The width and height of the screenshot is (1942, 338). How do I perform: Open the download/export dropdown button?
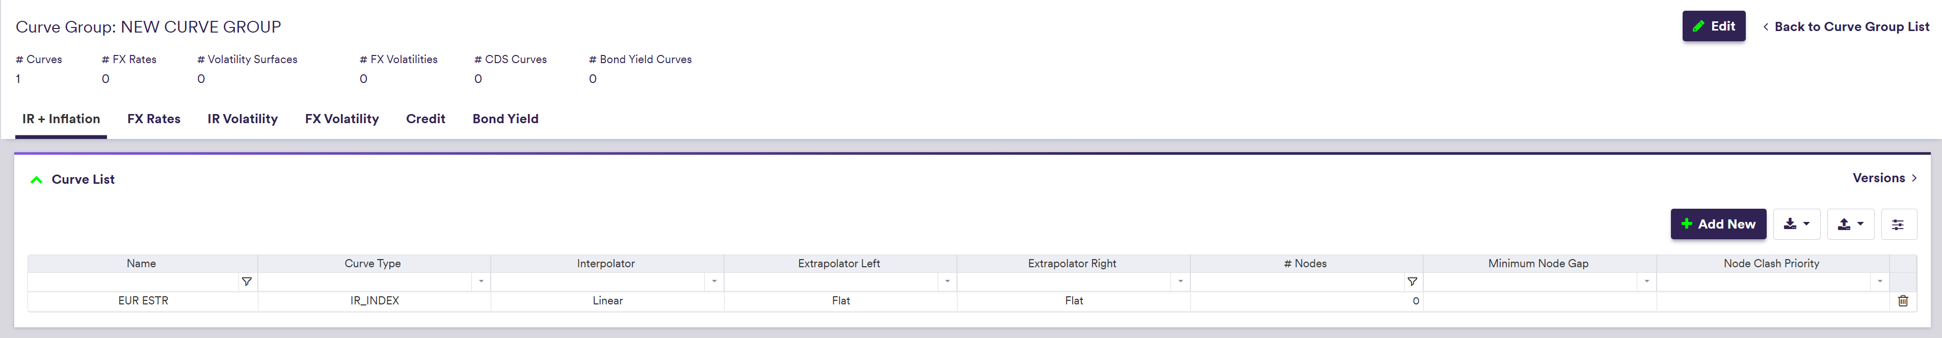point(1796,224)
